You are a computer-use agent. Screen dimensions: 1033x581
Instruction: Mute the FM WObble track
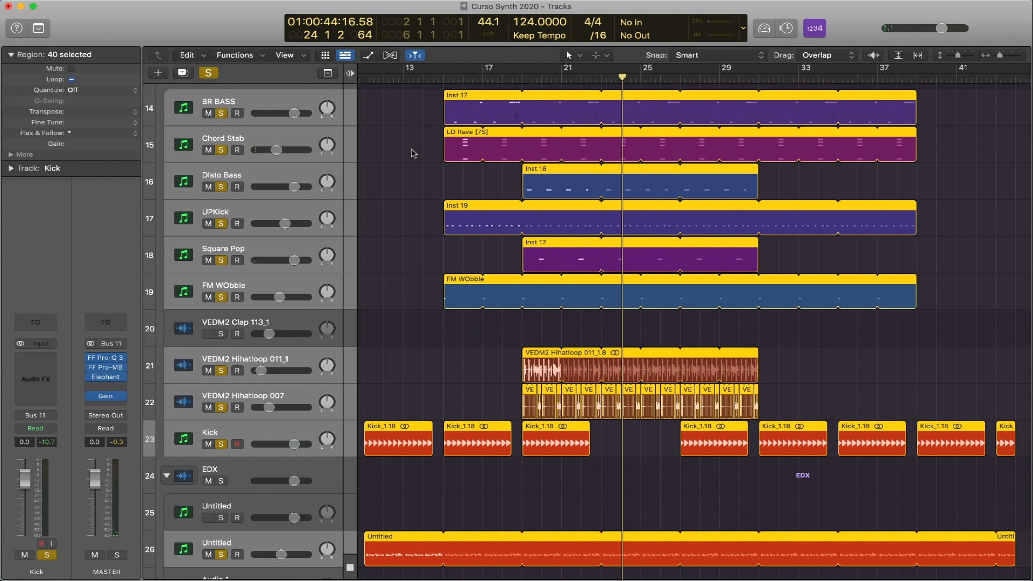click(208, 297)
